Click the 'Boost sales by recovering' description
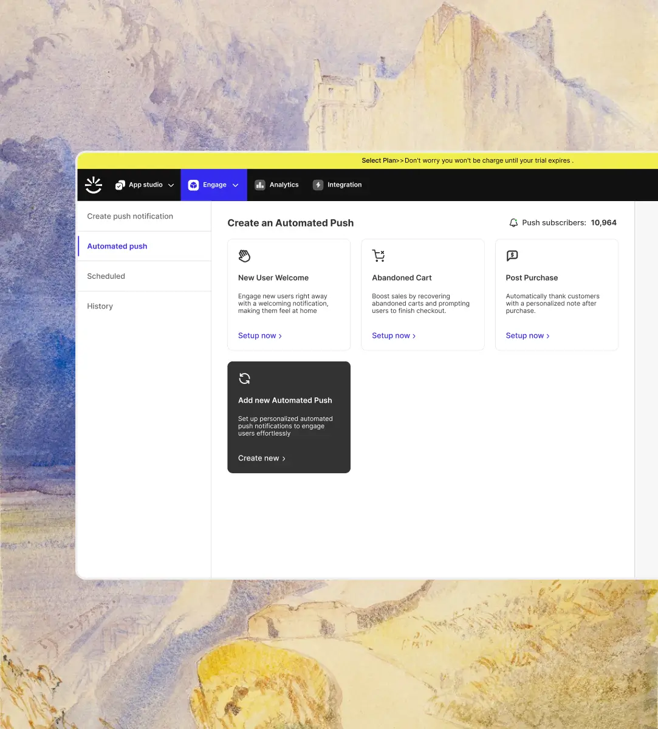 (420, 304)
